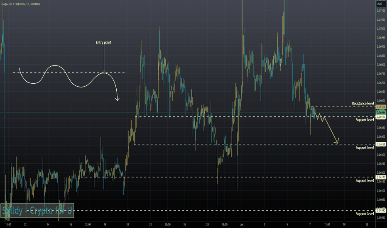The image size is (387, 228).
Task: Click the 0.07050 price axis label
Action: coord(381,20)
